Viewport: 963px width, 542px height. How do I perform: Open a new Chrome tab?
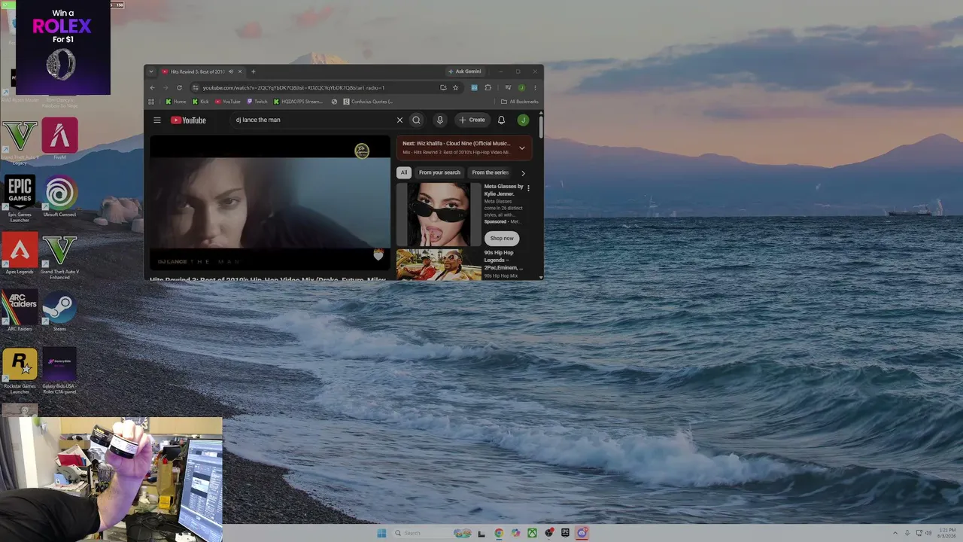click(253, 72)
